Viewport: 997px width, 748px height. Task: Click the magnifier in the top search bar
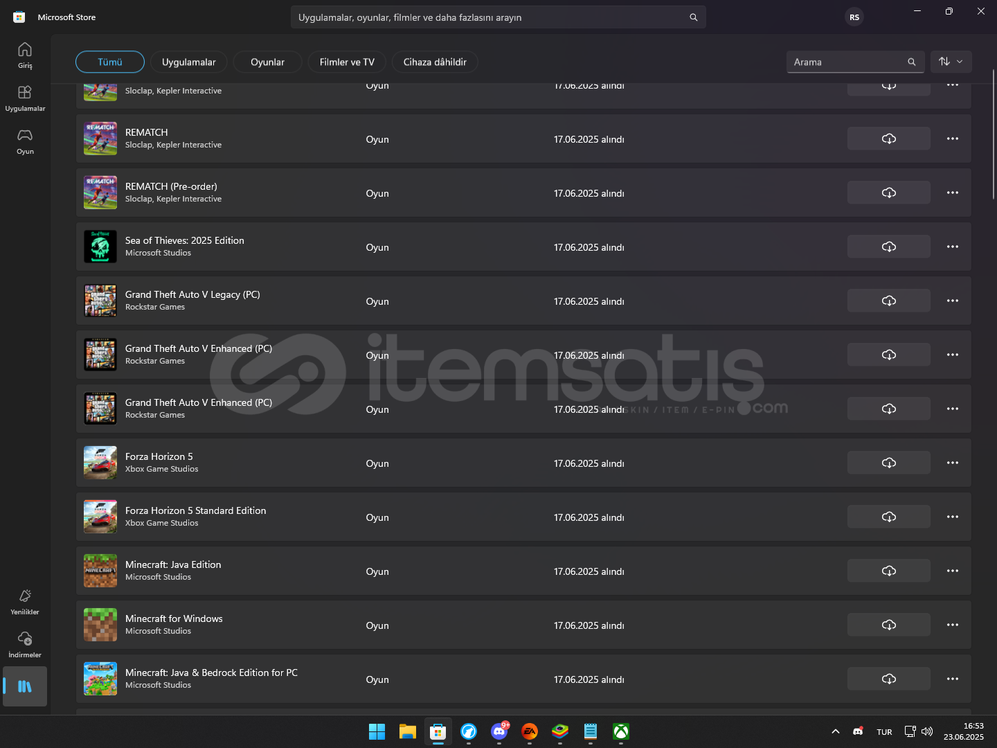693,17
